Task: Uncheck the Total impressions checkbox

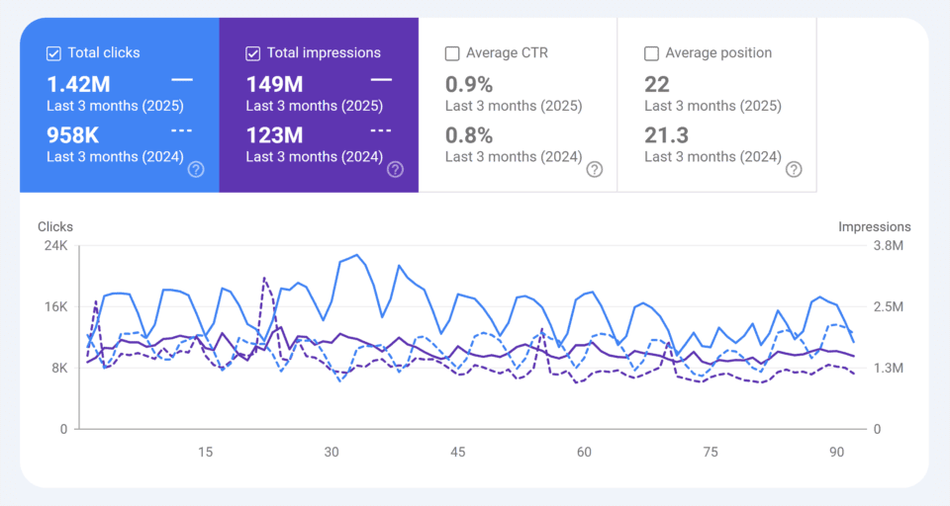Action: coord(253,53)
